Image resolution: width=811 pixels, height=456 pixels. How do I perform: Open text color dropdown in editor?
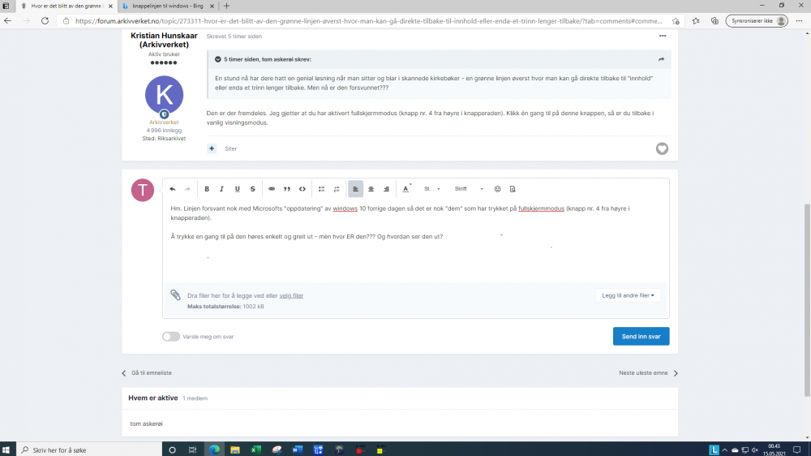[x=407, y=189]
